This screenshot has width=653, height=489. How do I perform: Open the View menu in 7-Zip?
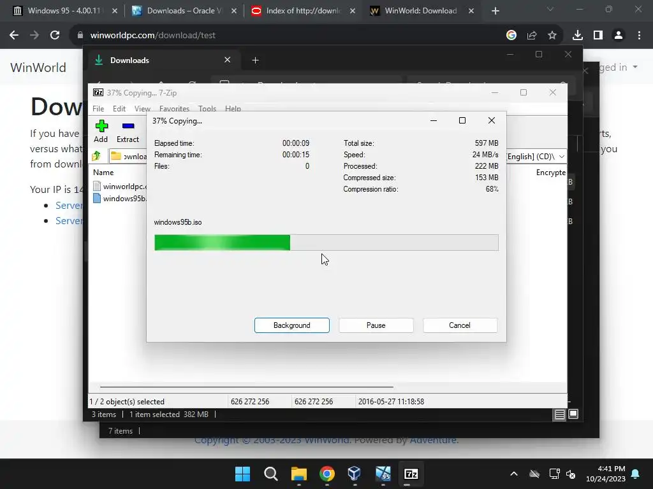(142, 108)
